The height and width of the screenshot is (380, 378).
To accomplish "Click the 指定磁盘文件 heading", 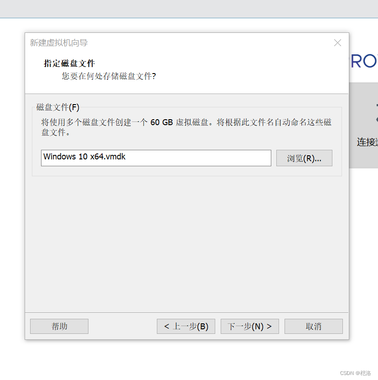I will point(68,63).
